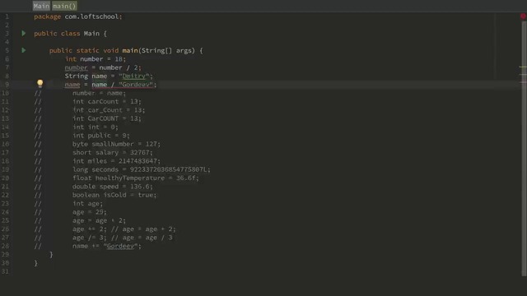The image size is (527, 296).
Task: Click commented 'int carCount = 13;' line
Action: point(107,101)
